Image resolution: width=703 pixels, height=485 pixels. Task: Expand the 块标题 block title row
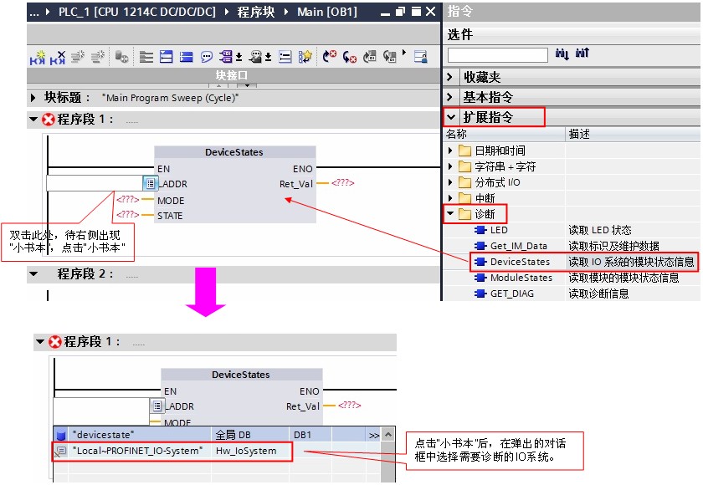(x=33, y=97)
